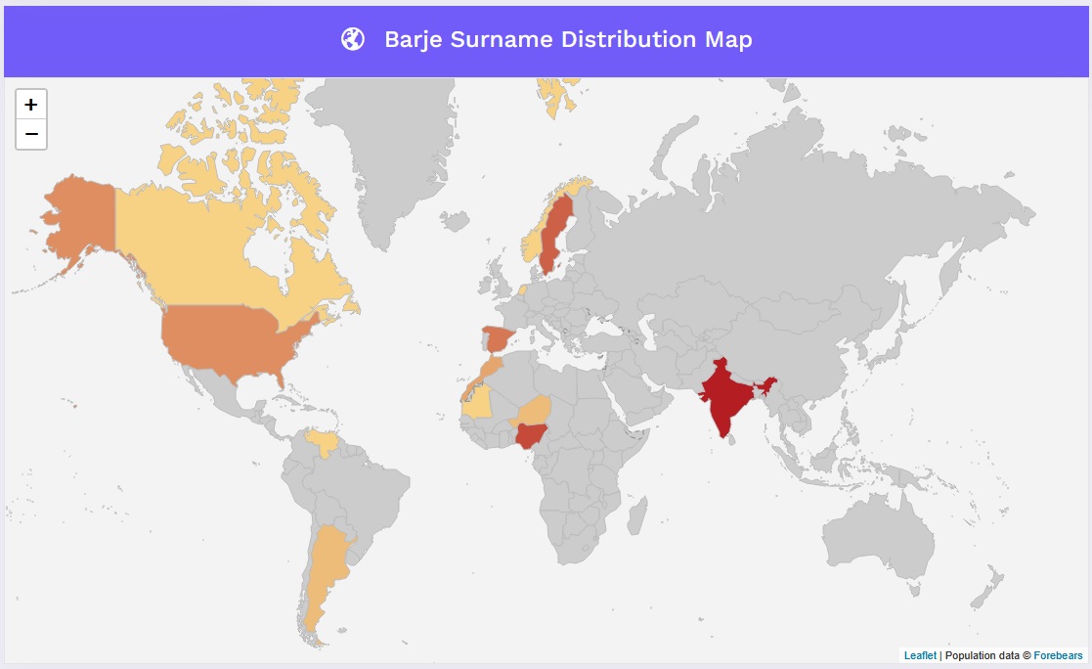Select Morocco on the map
This screenshot has height=669, width=1092.
tap(490, 370)
